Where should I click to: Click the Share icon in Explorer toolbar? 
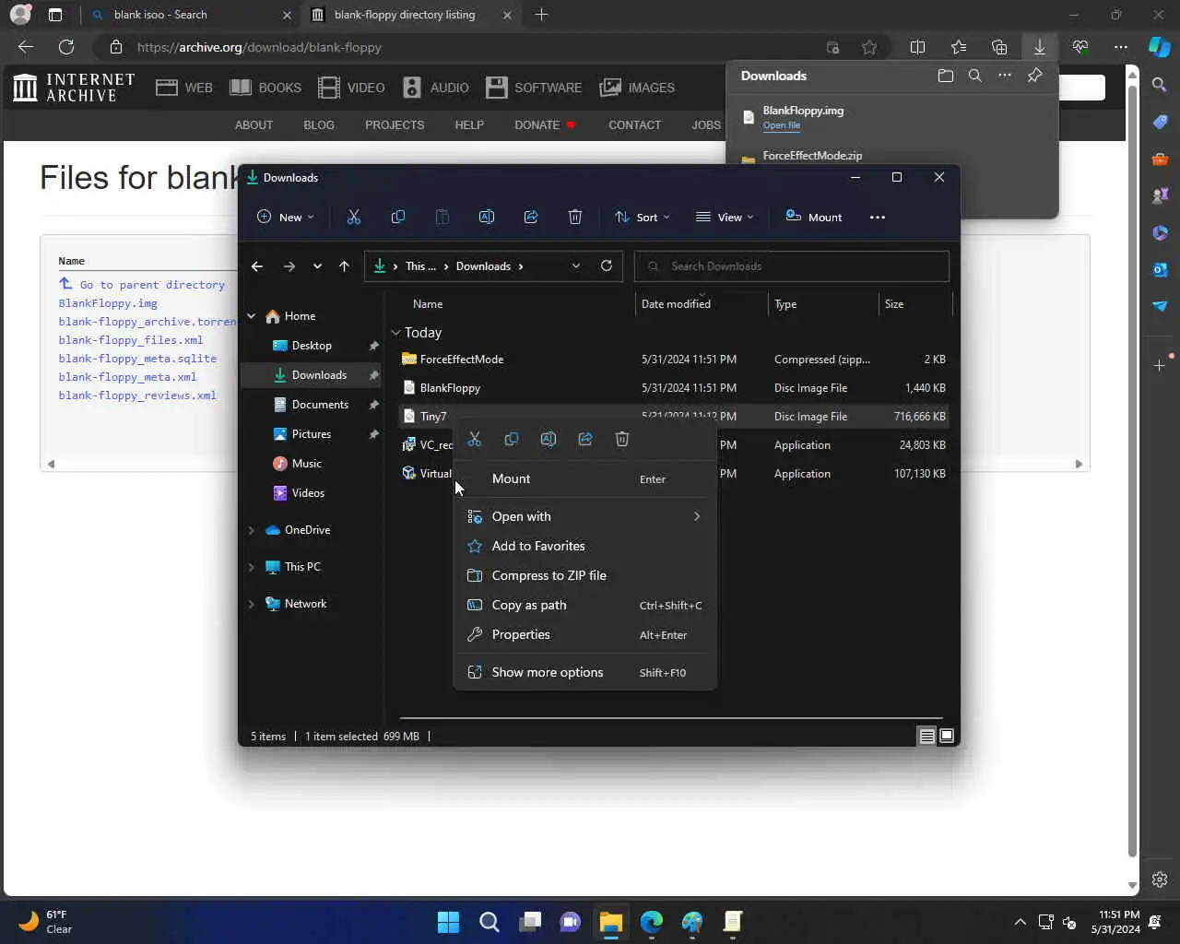(531, 217)
